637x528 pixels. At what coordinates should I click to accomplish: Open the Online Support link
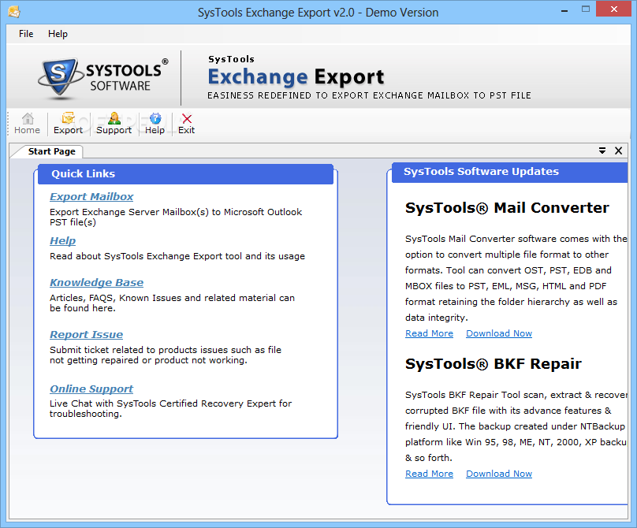point(91,389)
